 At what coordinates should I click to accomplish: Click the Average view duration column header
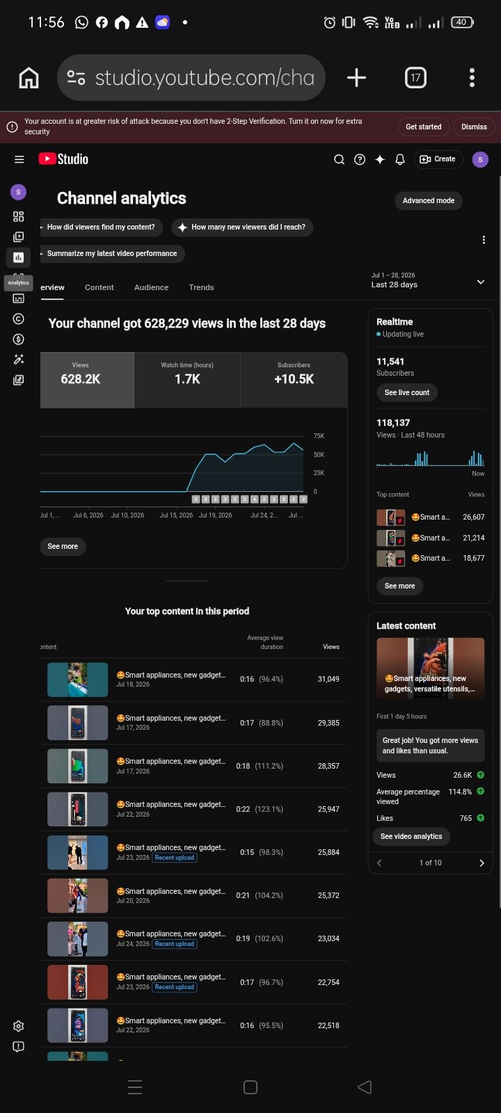click(265, 642)
